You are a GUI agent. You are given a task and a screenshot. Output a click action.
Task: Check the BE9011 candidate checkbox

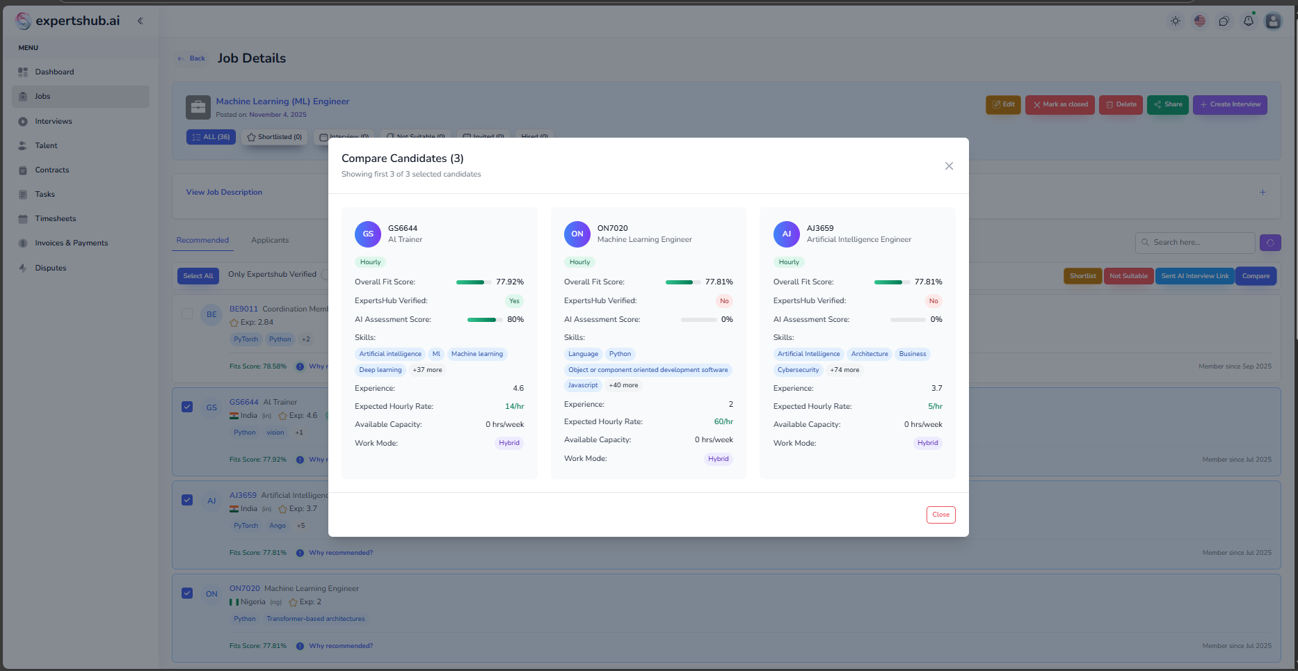(x=187, y=314)
